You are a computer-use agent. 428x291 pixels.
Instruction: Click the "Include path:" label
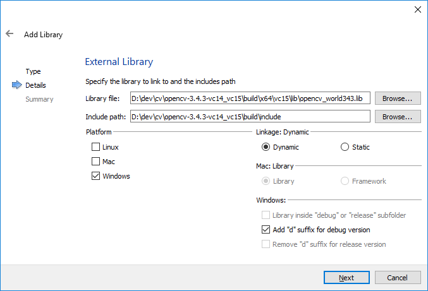point(106,117)
